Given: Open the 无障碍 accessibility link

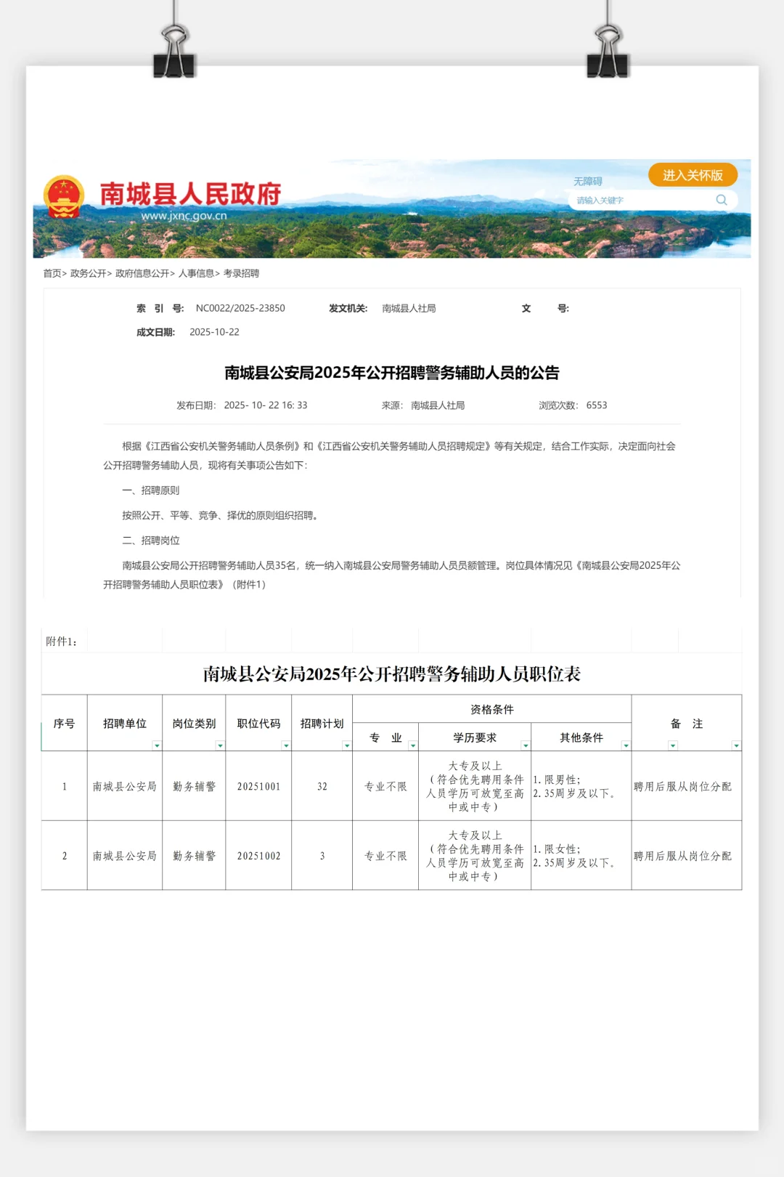Looking at the screenshot, I should 587,182.
